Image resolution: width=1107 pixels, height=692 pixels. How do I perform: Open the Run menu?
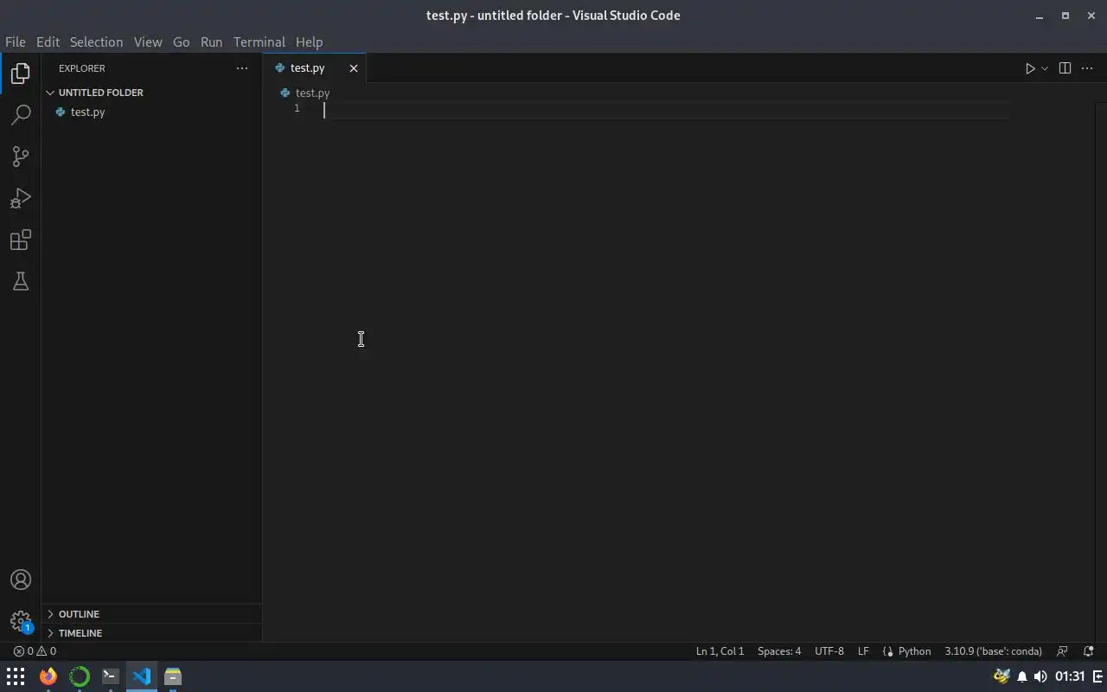tap(211, 42)
